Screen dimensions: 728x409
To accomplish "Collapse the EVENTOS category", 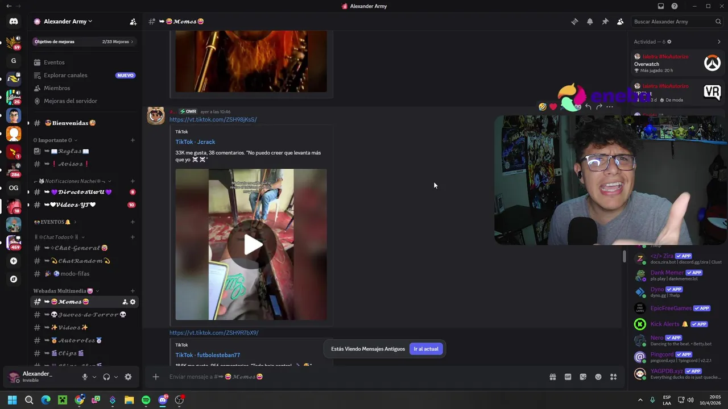I will 55,222.
